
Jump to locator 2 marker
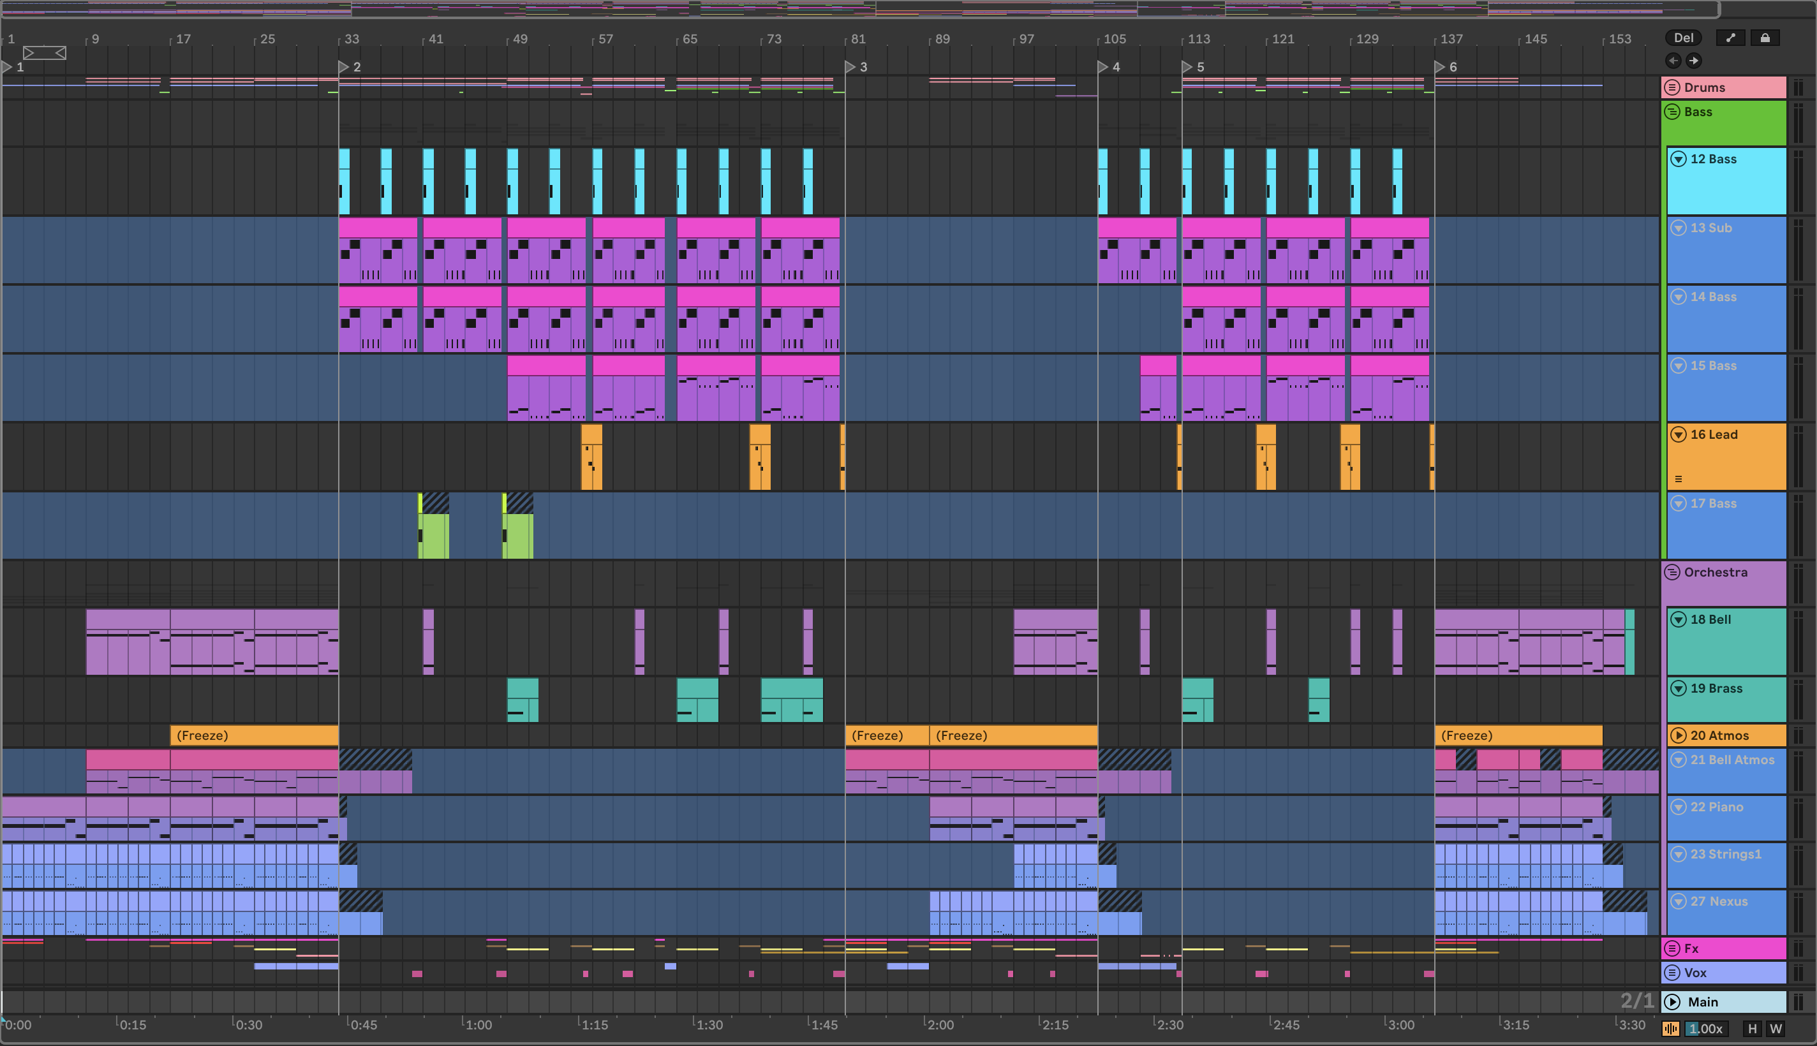coord(344,68)
